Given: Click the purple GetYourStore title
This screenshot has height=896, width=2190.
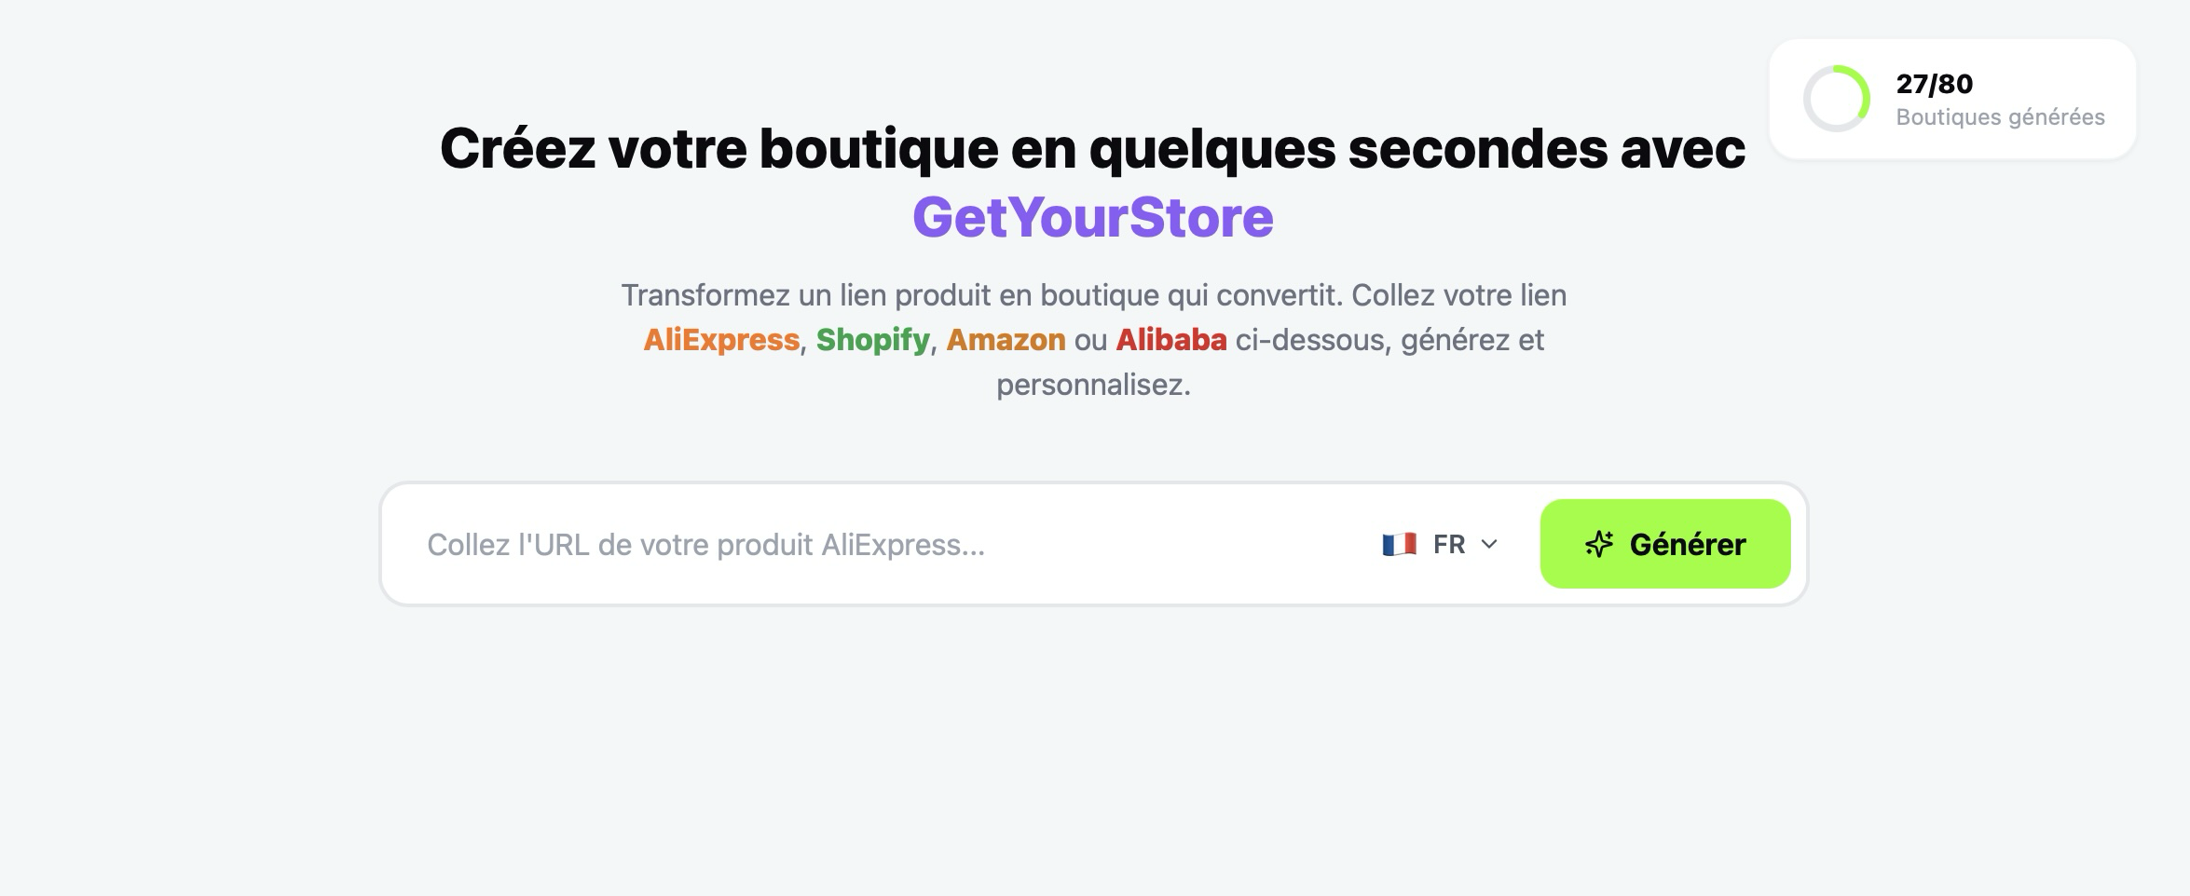Looking at the screenshot, I should 1093,217.
